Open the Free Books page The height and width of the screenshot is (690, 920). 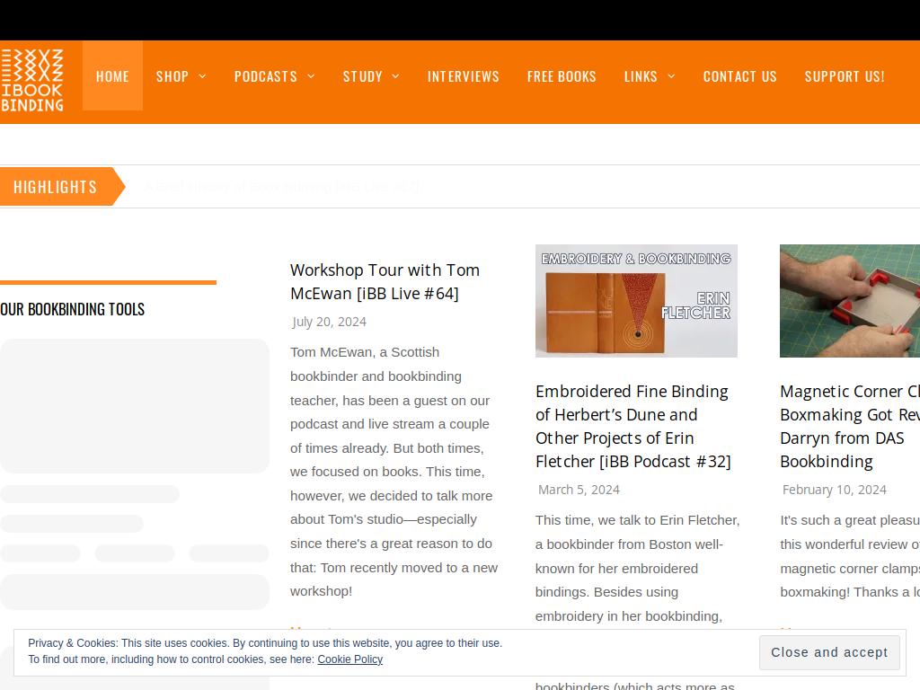pyautogui.click(x=562, y=76)
